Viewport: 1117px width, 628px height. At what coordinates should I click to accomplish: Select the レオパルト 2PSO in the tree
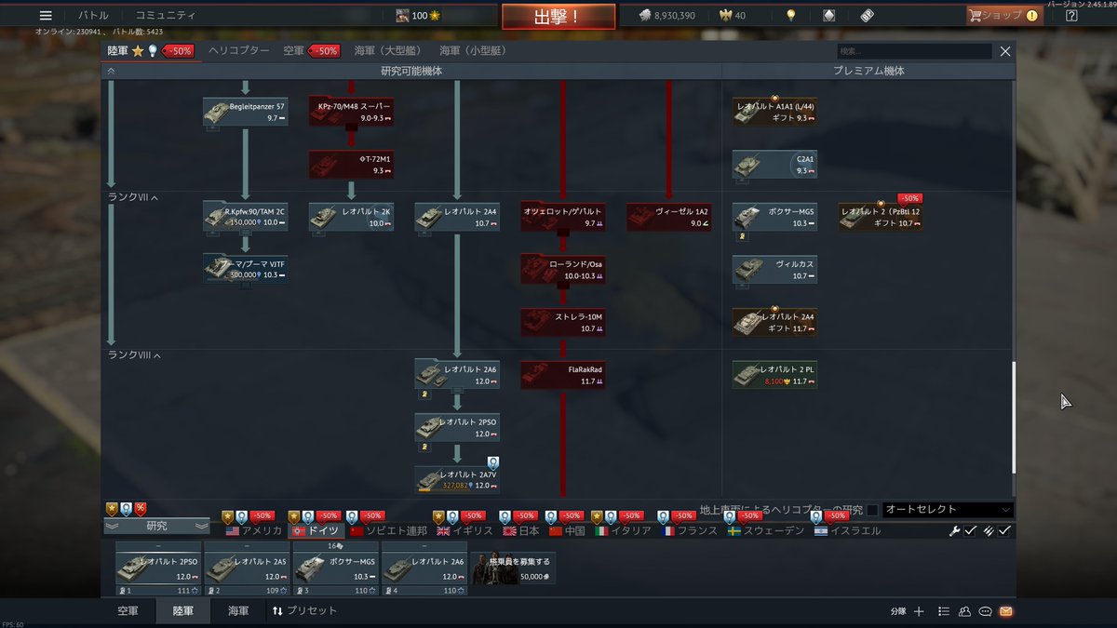(x=457, y=427)
